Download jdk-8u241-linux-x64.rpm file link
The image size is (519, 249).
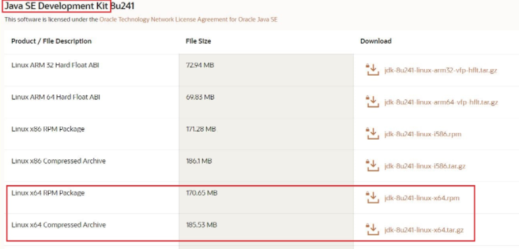(x=422, y=198)
